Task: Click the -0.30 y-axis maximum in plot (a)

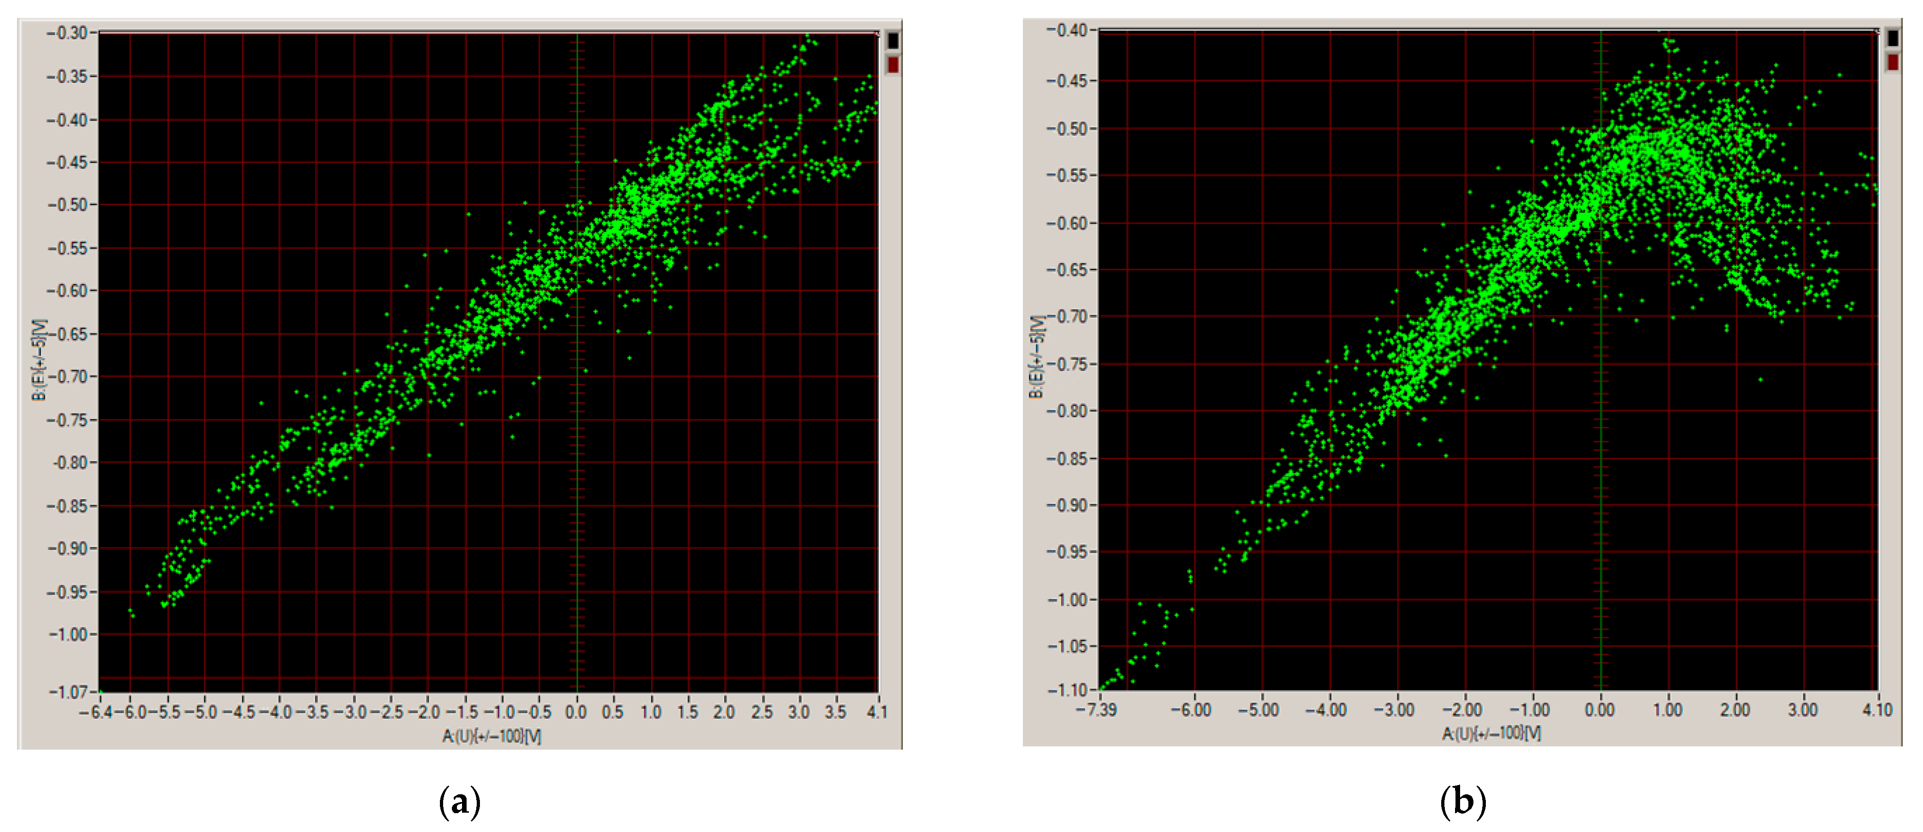Action: [67, 33]
